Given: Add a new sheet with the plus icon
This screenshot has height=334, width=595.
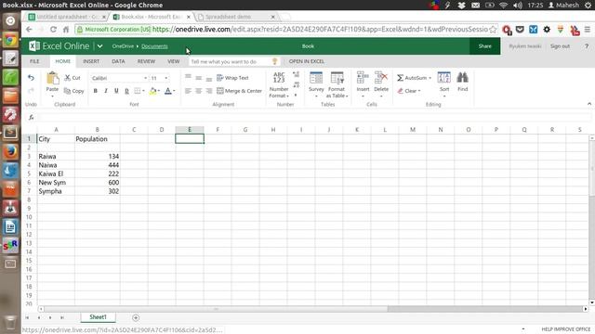Looking at the screenshot, I should [136, 317].
